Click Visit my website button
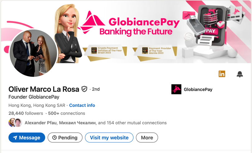252x153 pixels. (x=109, y=138)
